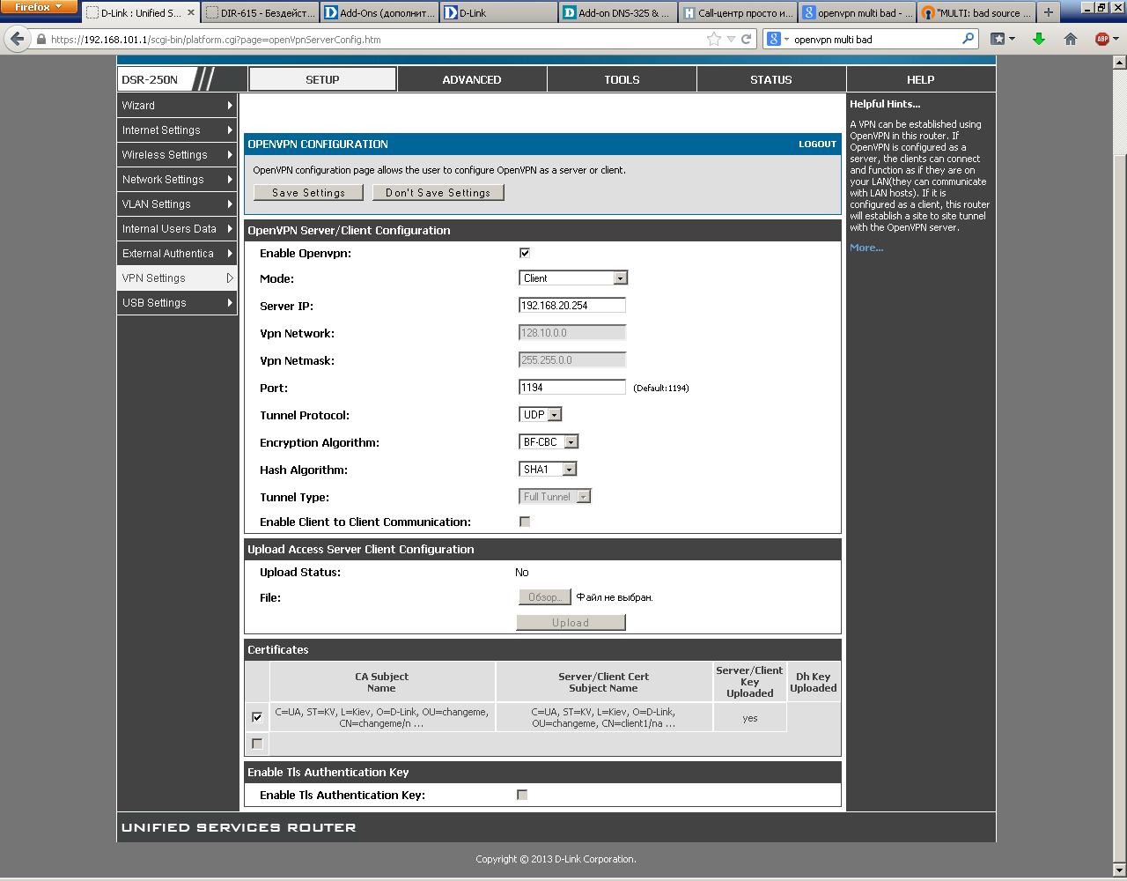
Task: Expand the Wizard sidebar menu
Action: click(177, 106)
